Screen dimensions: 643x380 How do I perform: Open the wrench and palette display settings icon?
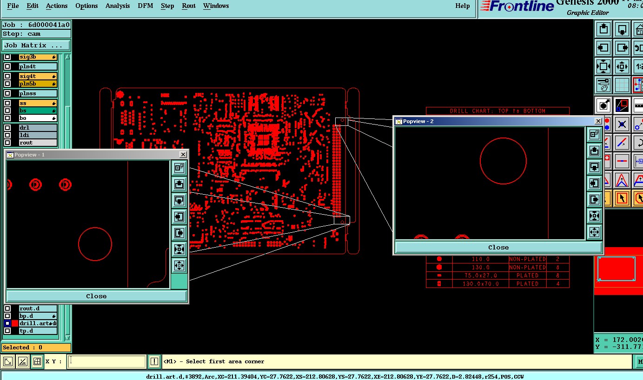(603, 85)
